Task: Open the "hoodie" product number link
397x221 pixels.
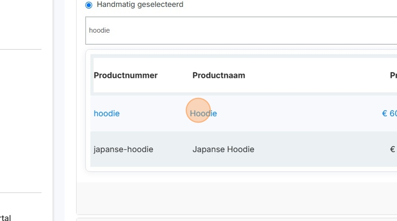Action: [107, 113]
